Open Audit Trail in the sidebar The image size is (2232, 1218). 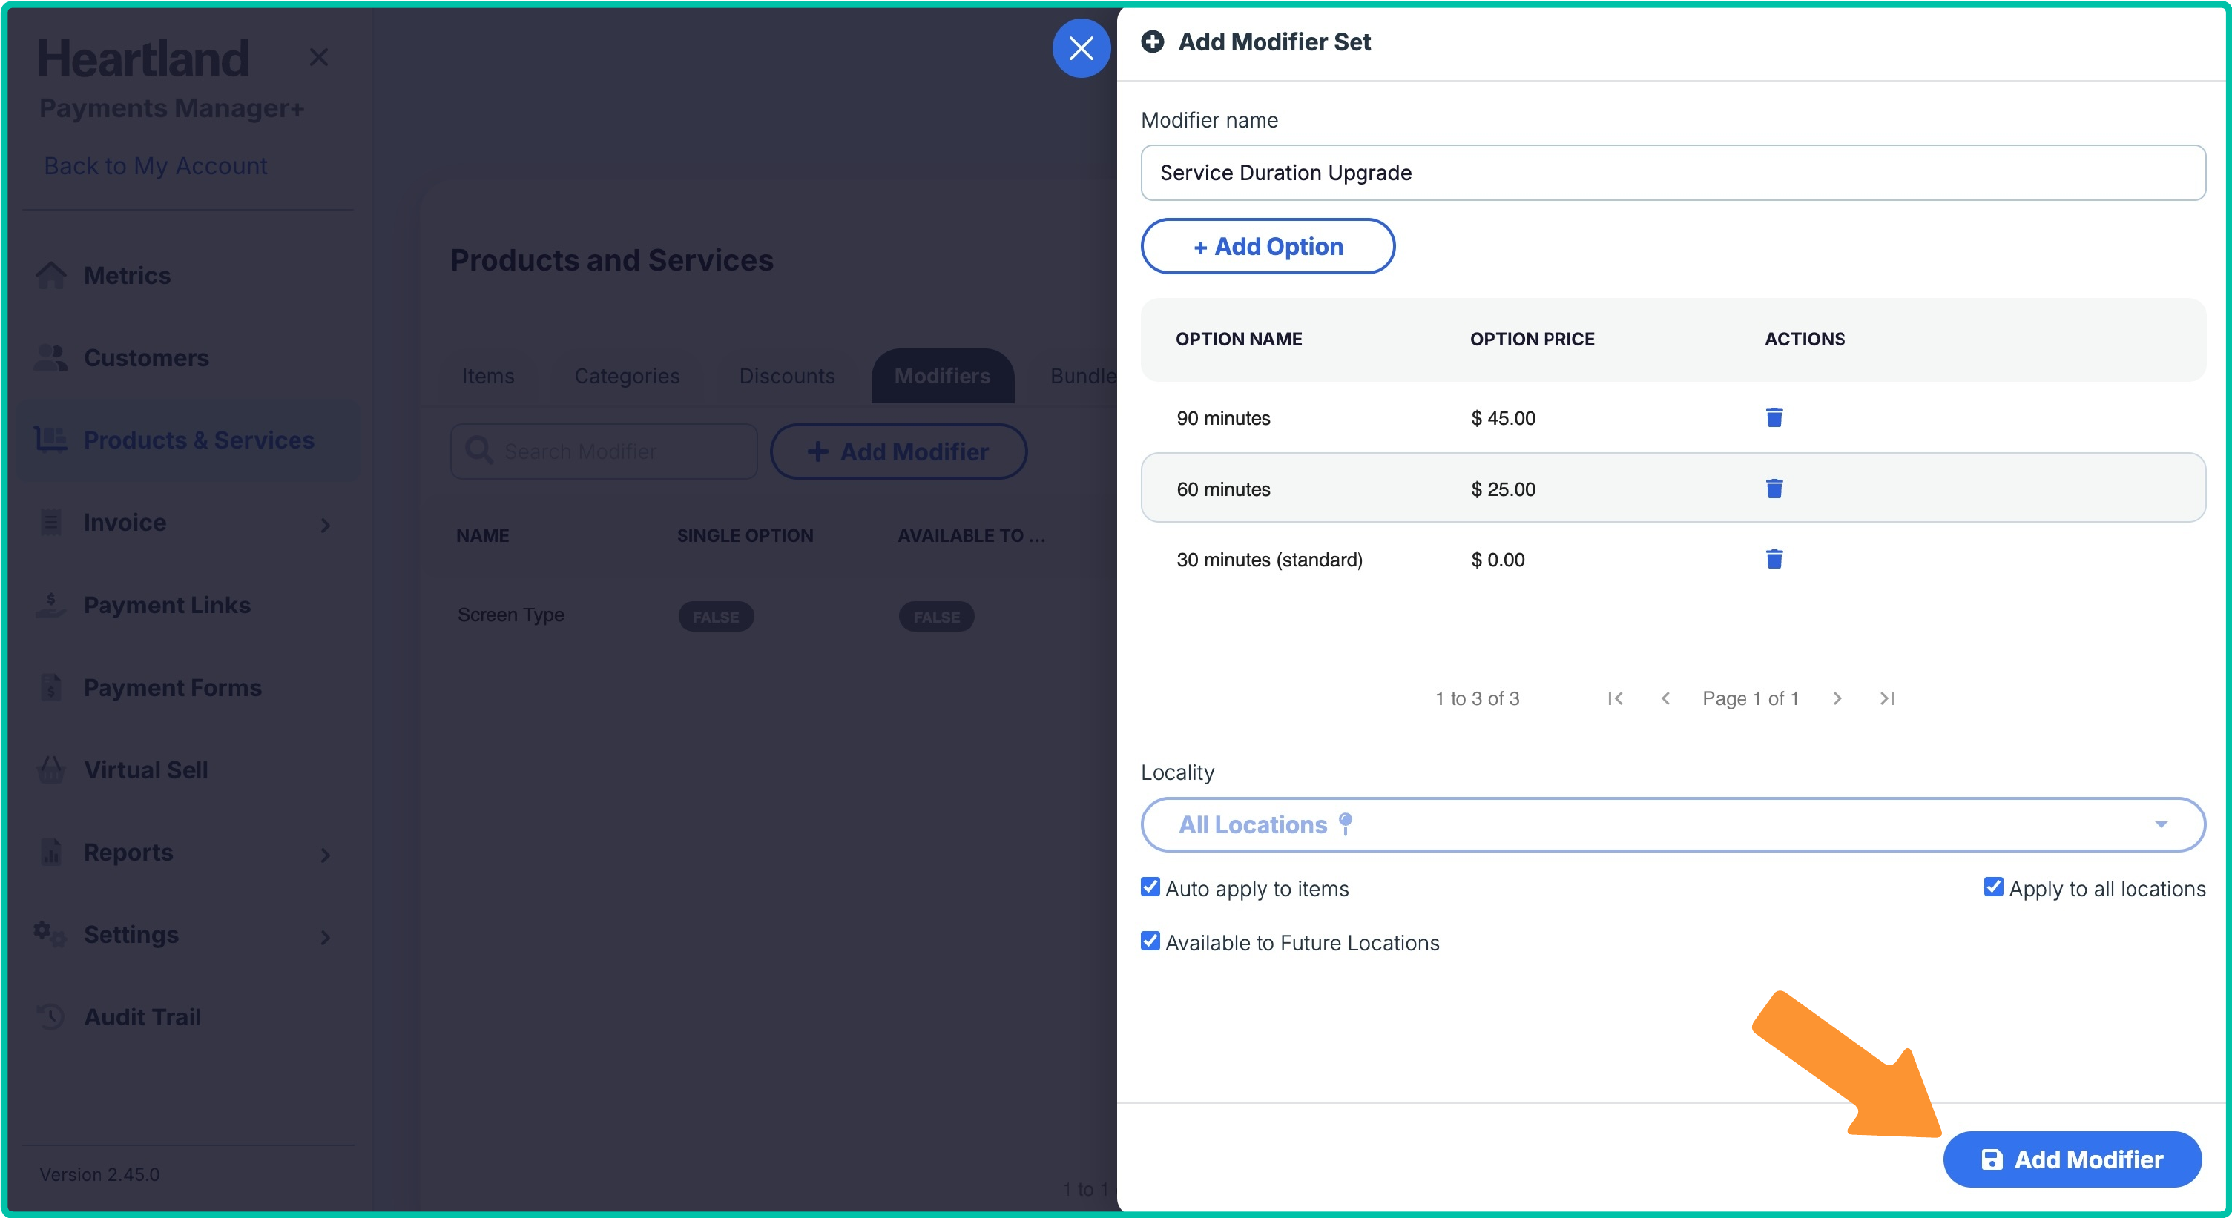click(186, 1016)
